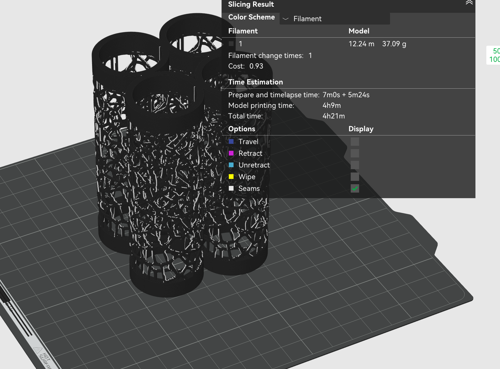Click the Seams option label
Viewport: 500px width, 369px height.
point(249,188)
